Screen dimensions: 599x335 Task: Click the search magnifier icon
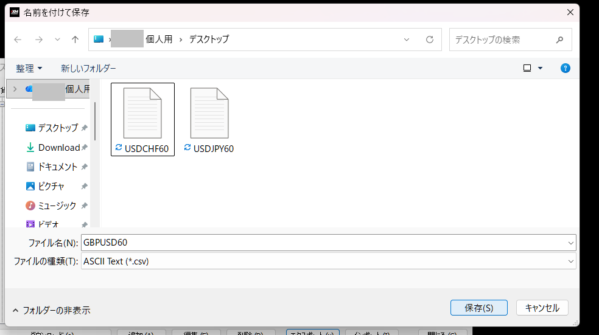point(559,40)
